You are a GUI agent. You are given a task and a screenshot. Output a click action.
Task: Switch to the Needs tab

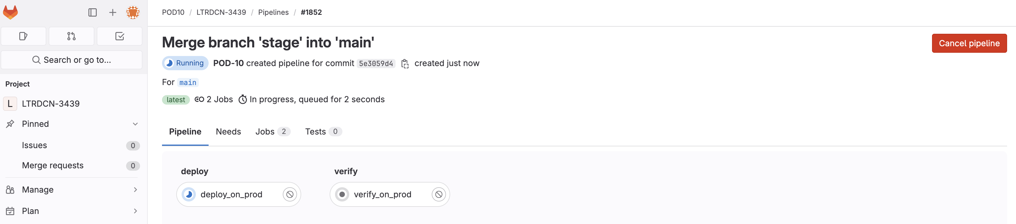228,132
